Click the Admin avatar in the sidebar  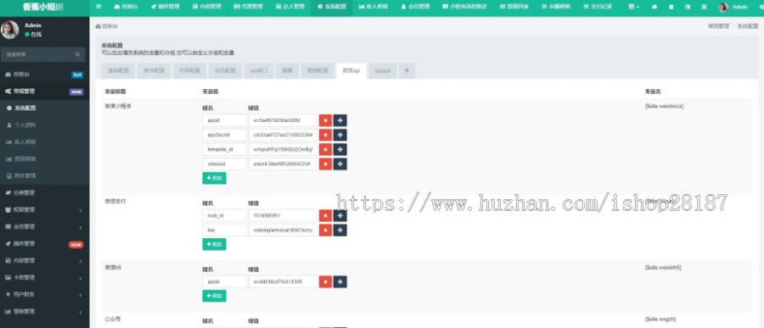[x=9, y=30]
